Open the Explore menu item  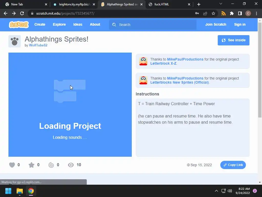(x=59, y=24)
